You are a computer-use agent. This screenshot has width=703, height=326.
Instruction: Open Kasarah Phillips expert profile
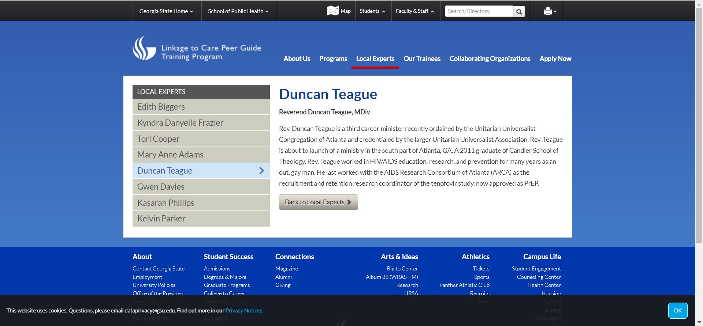tap(165, 203)
